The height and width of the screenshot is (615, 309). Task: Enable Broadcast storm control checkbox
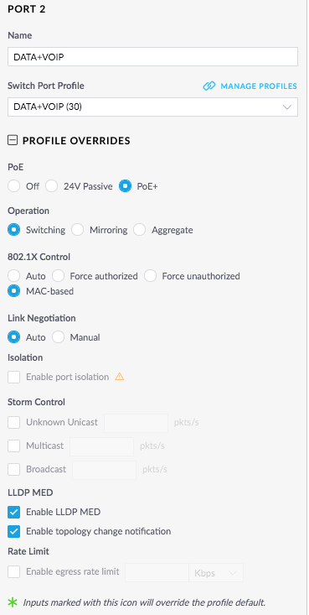click(13, 469)
